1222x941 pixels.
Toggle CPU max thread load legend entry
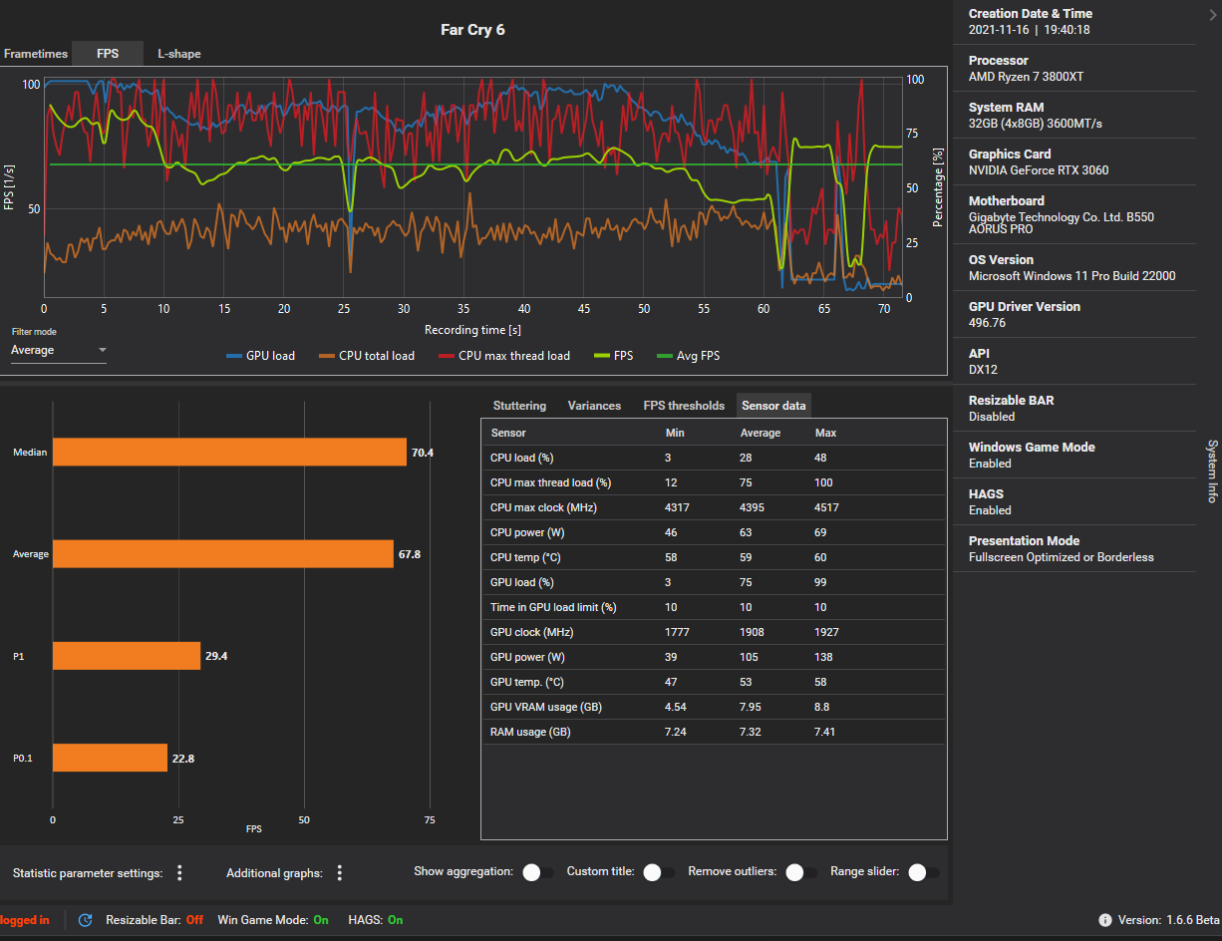coord(504,356)
